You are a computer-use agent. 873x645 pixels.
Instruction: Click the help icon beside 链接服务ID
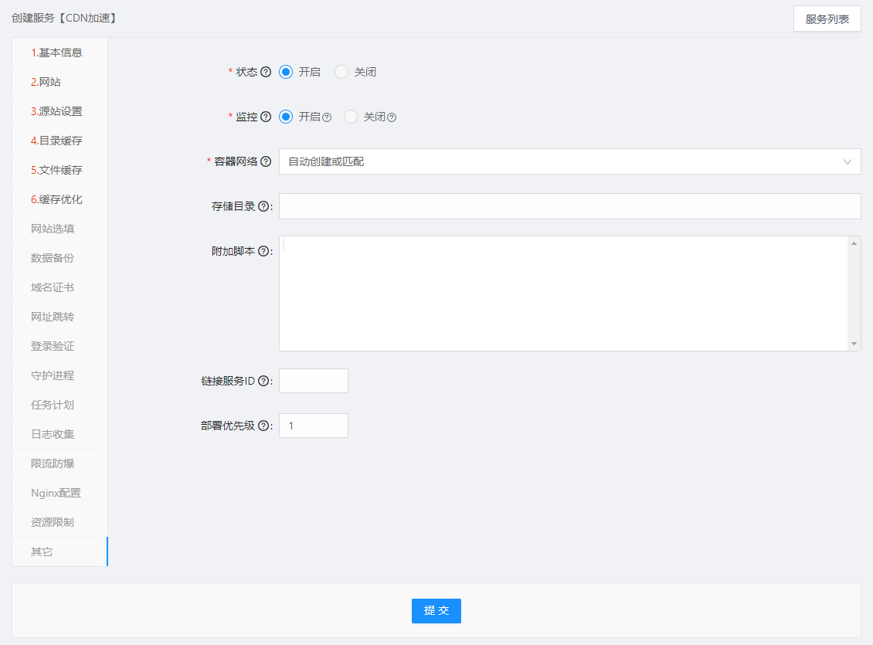263,381
